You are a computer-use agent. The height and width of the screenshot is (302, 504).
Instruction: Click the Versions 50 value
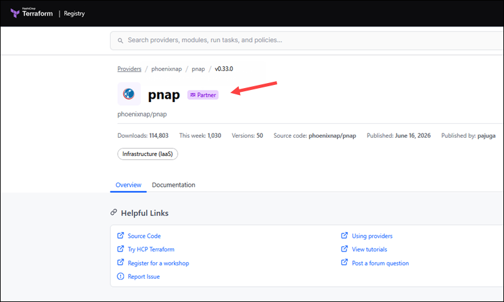tap(260, 135)
